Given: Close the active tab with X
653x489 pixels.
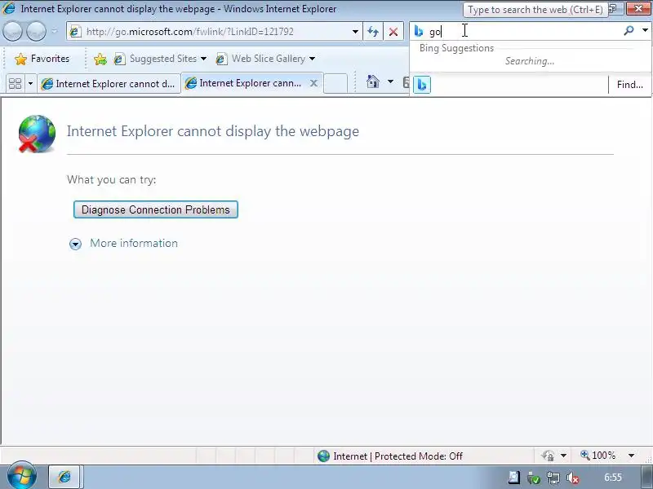Looking at the screenshot, I should pos(313,83).
